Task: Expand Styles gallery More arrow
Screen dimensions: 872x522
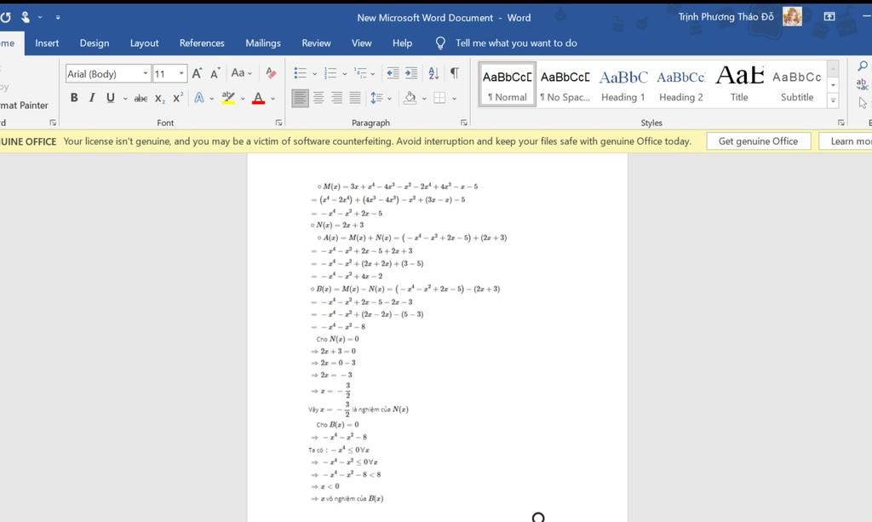Action: [x=833, y=100]
